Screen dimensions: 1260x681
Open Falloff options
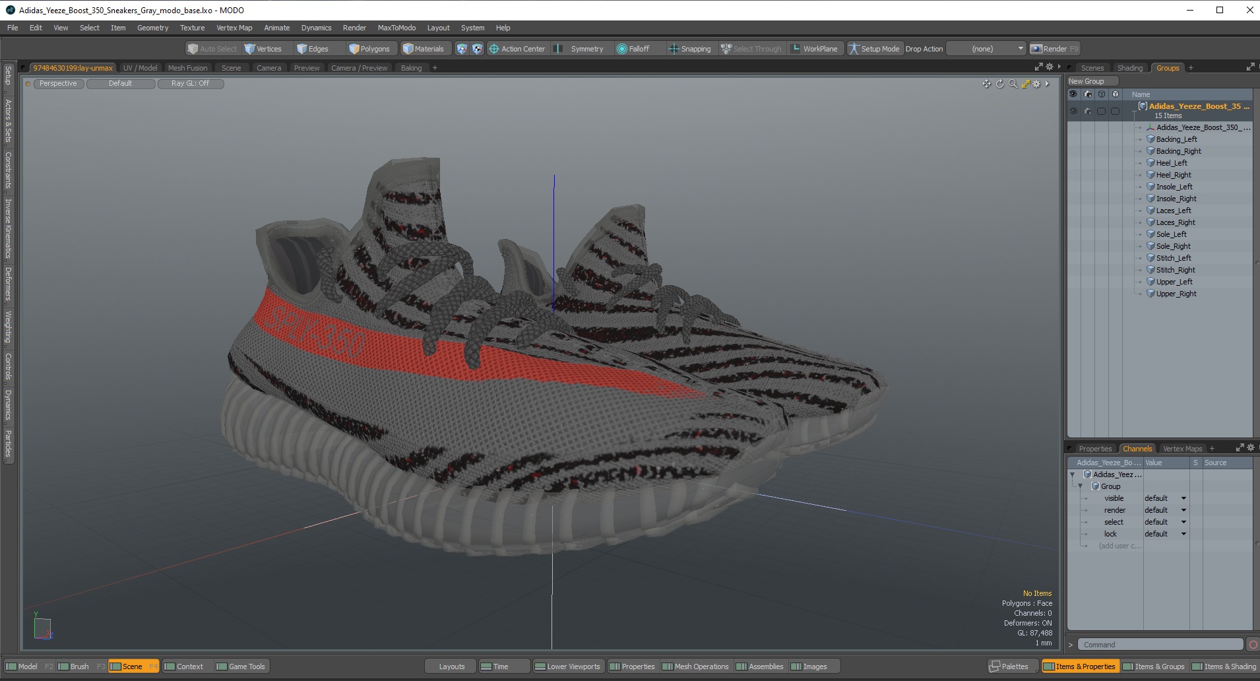[x=633, y=49]
